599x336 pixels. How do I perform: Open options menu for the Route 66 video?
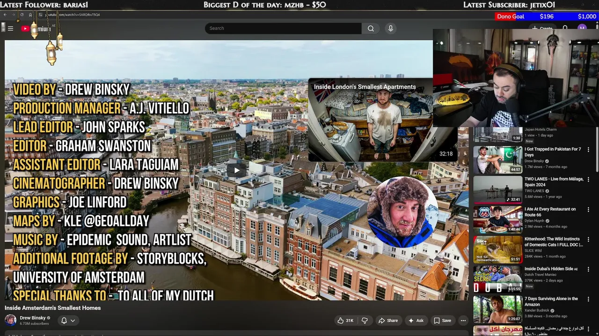pyautogui.click(x=588, y=209)
